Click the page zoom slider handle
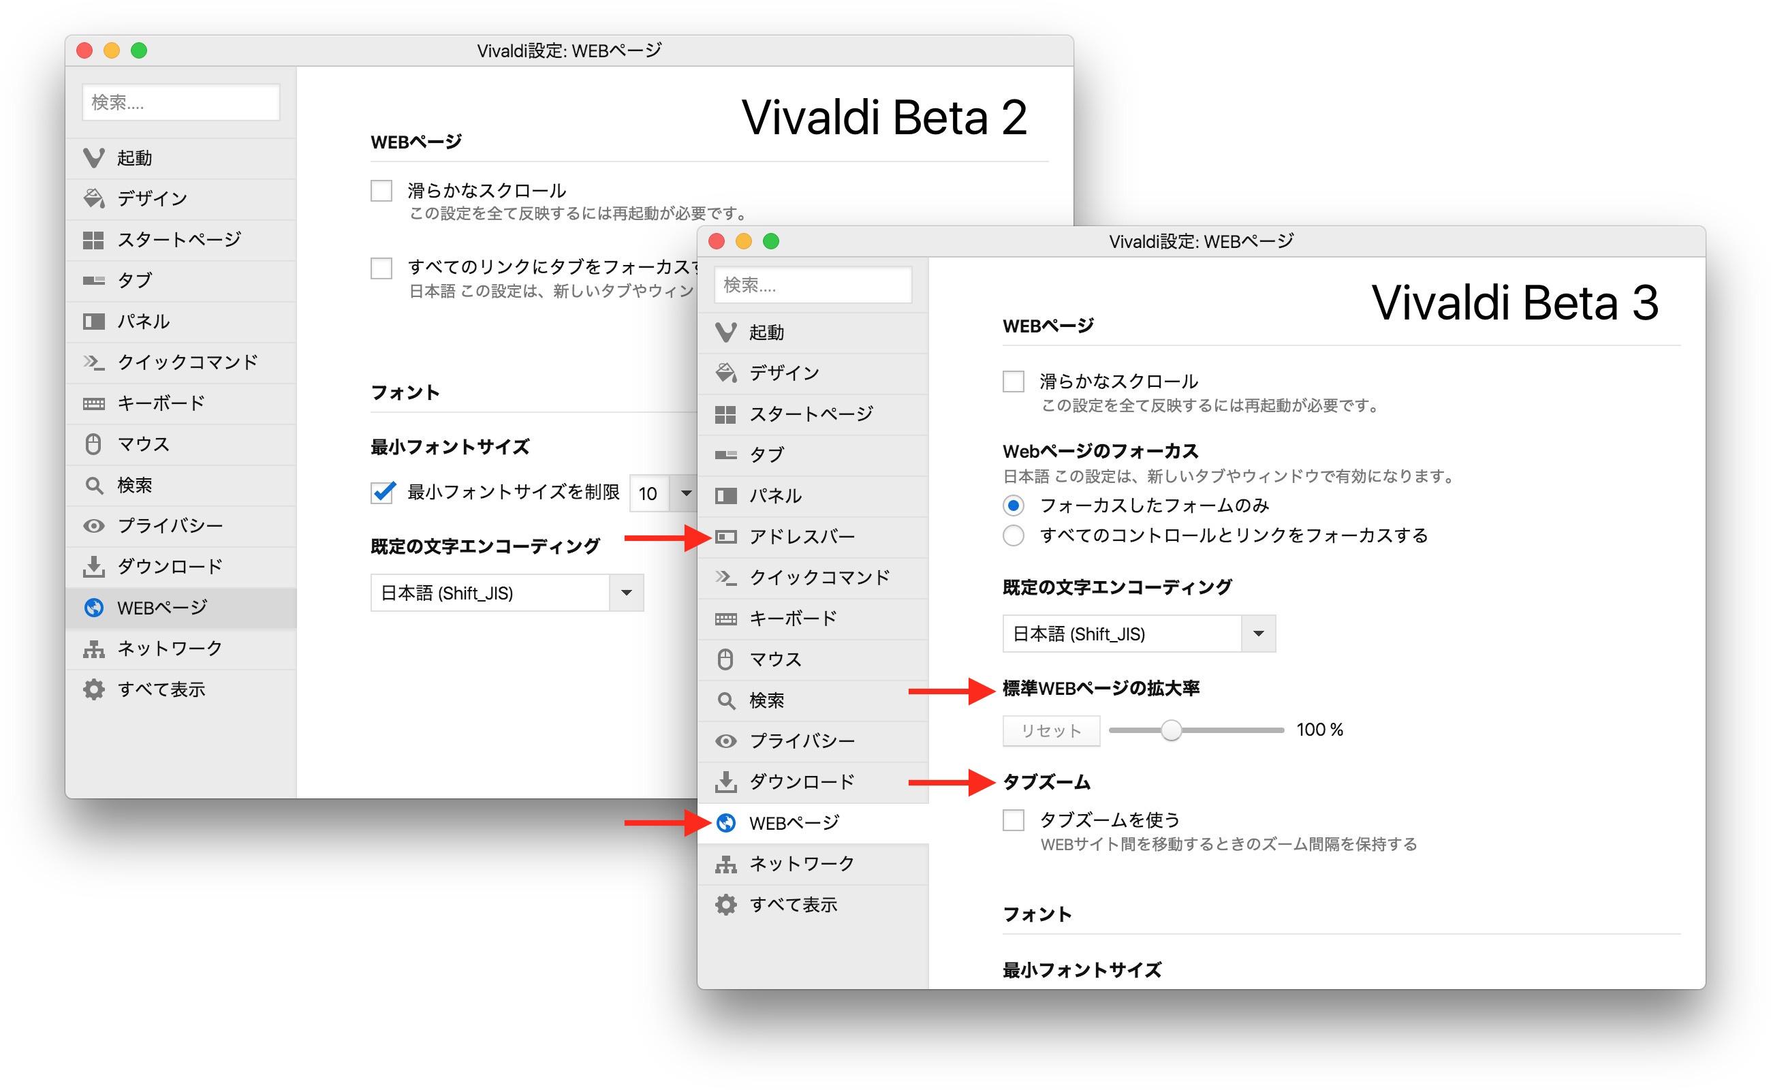This screenshot has height=1090, width=1771. pos(1172,731)
